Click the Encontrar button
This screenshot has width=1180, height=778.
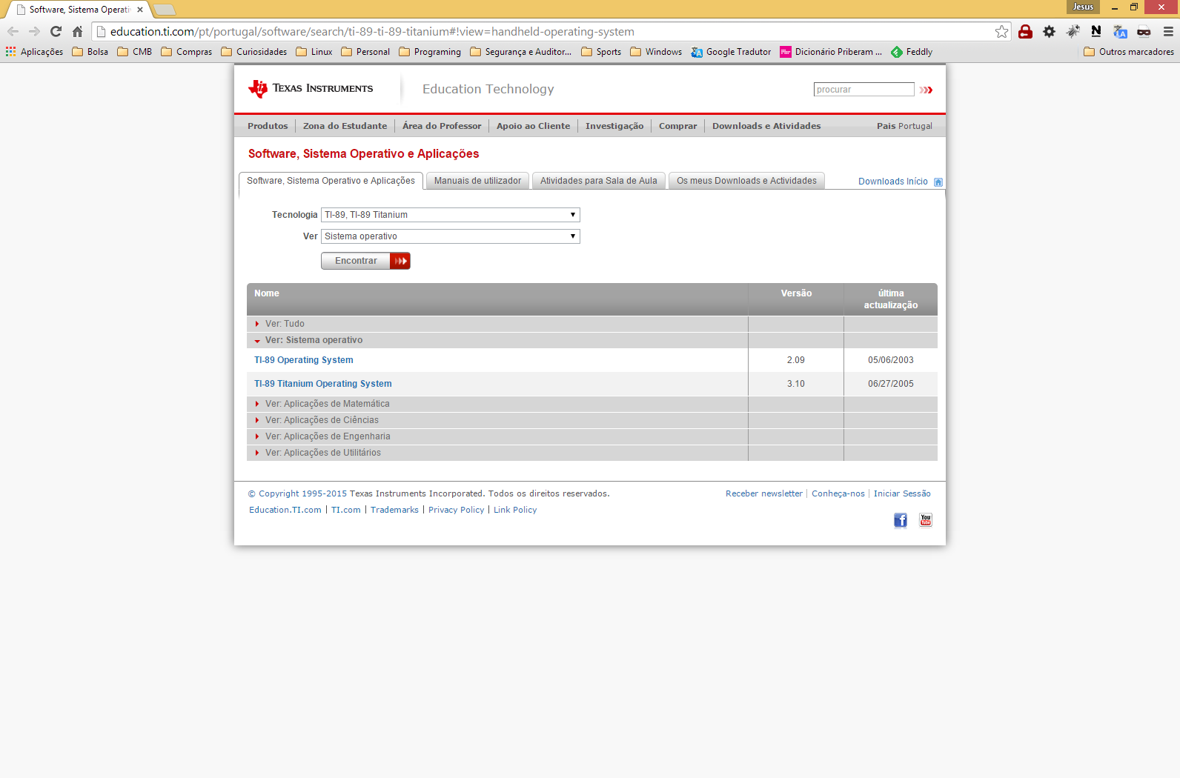[x=365, y=261]
